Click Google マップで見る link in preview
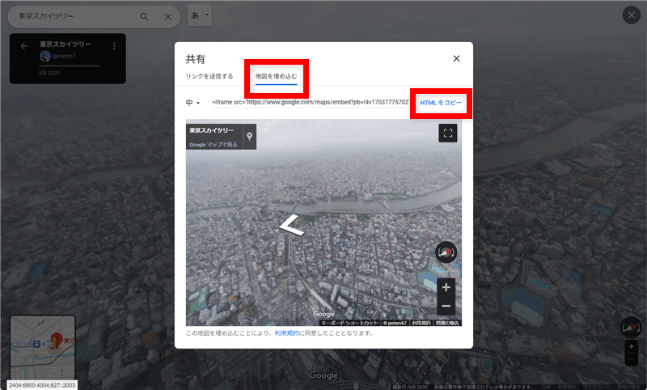The width and height of the screenshot is (647, 390). click(214, 145)
